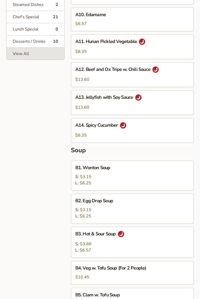
Task: Go to Desserts / Drinks category
Action: [35, 41]
